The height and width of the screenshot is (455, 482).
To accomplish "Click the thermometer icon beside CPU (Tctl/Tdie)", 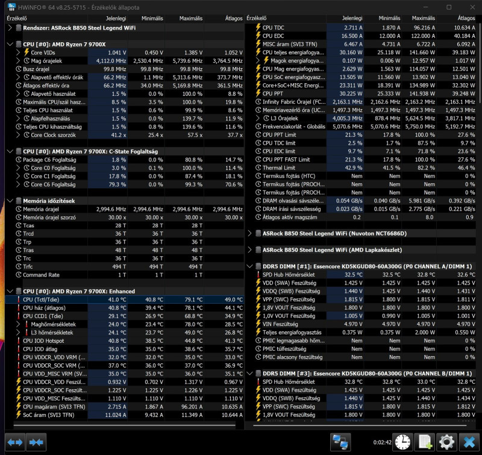I will point(19,300).
